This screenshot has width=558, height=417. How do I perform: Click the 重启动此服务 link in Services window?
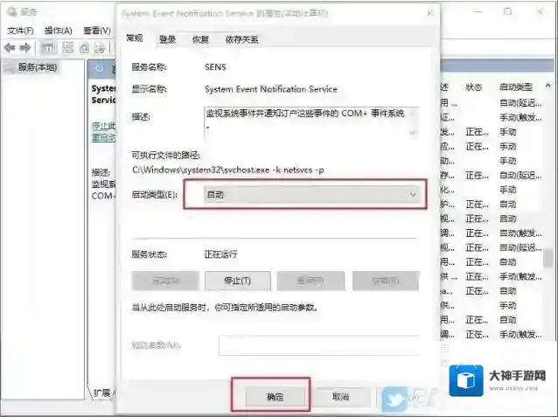tap(104, 137)
